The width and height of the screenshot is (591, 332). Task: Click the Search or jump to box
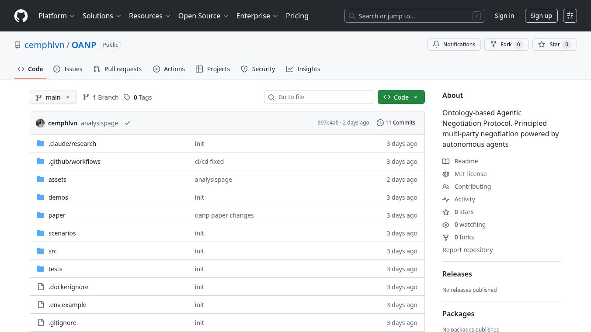point(414,16)
